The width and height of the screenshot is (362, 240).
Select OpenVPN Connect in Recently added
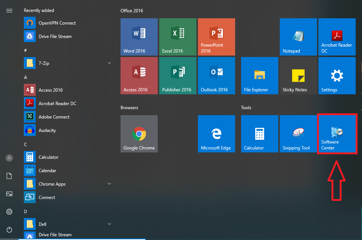[x=57, y=23]
